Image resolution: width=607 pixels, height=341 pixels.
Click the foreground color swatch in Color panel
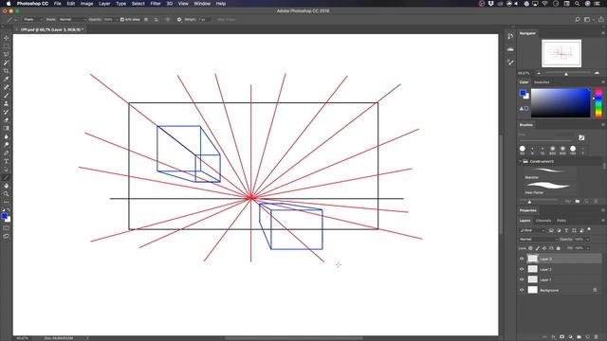(x=523, y=93)
